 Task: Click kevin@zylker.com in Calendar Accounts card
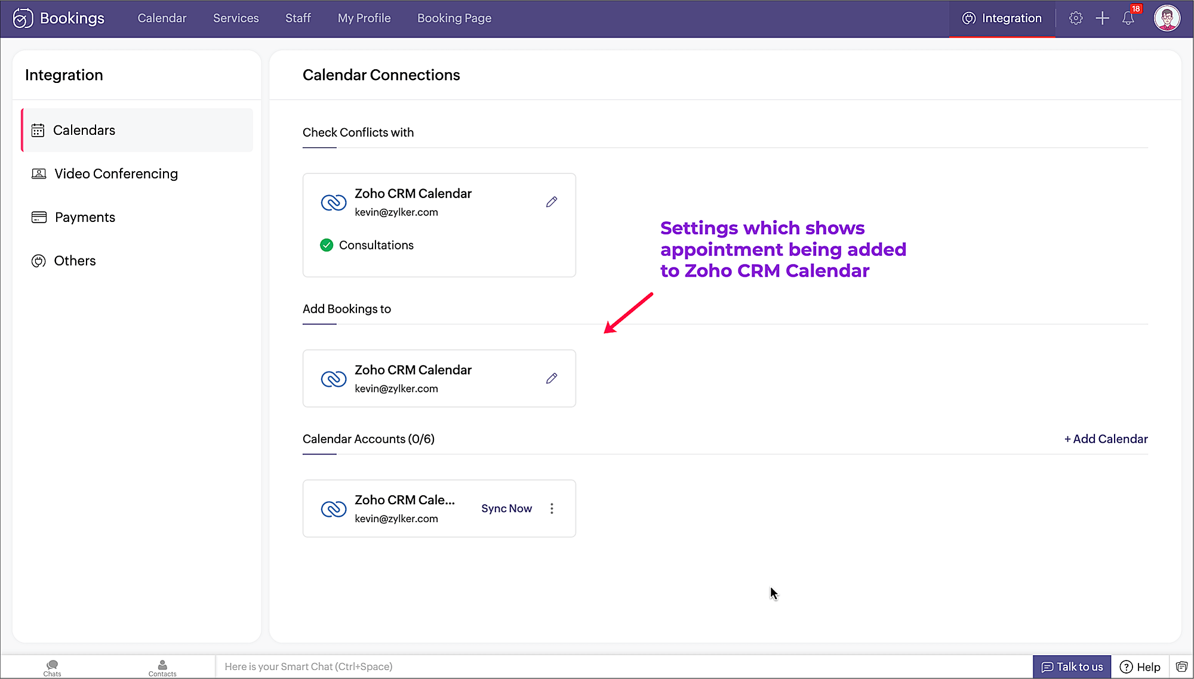396,519
